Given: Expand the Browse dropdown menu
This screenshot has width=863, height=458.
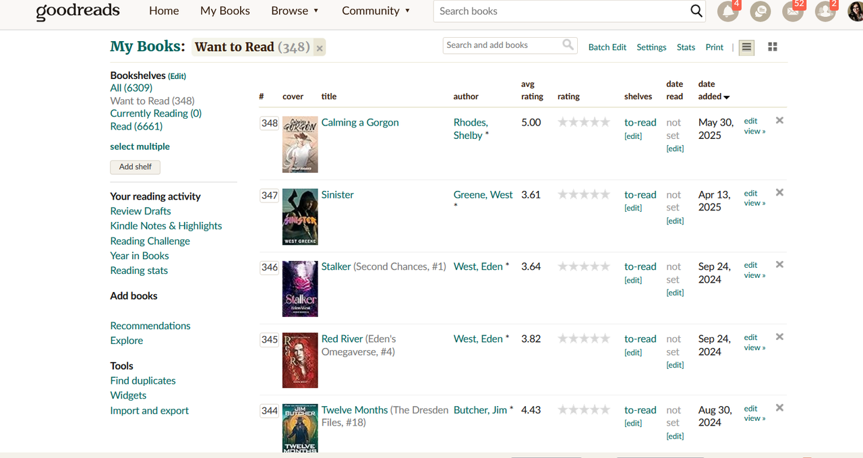Looking at the screenshot, I should tap(295, 11).
